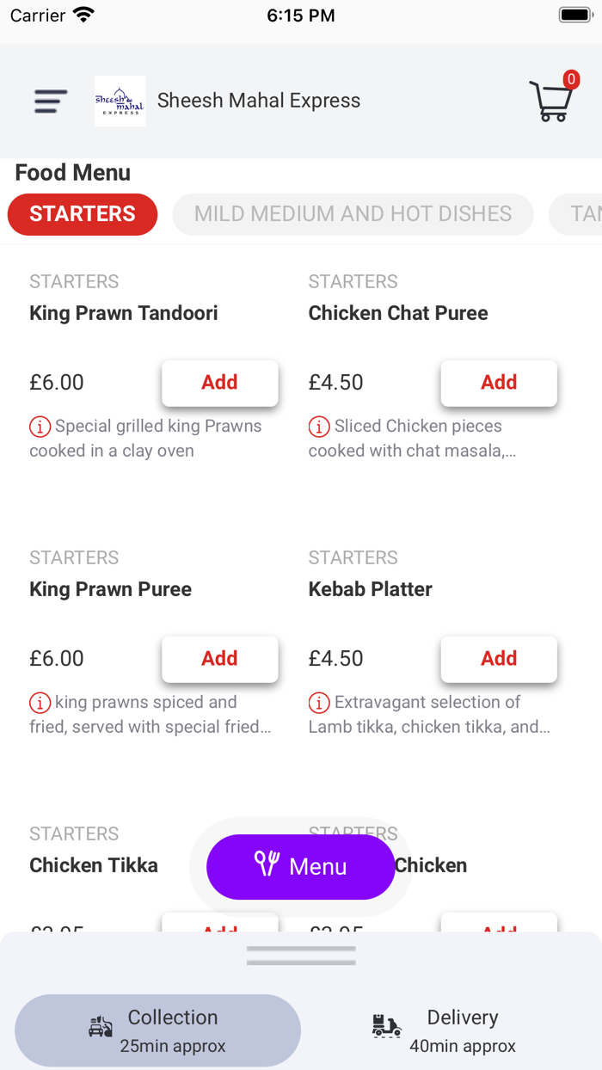
Task: Tap the Sheesh Mahal Express logo
Action: pos(120,101)
